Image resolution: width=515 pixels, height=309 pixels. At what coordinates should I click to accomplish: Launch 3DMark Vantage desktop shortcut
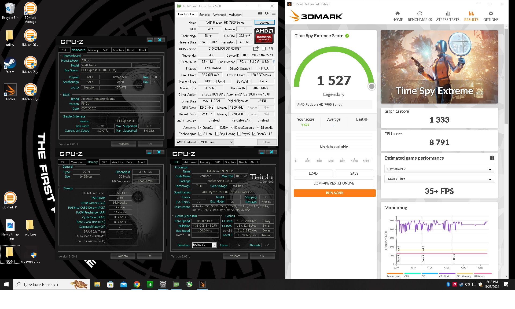pos(30,12)
